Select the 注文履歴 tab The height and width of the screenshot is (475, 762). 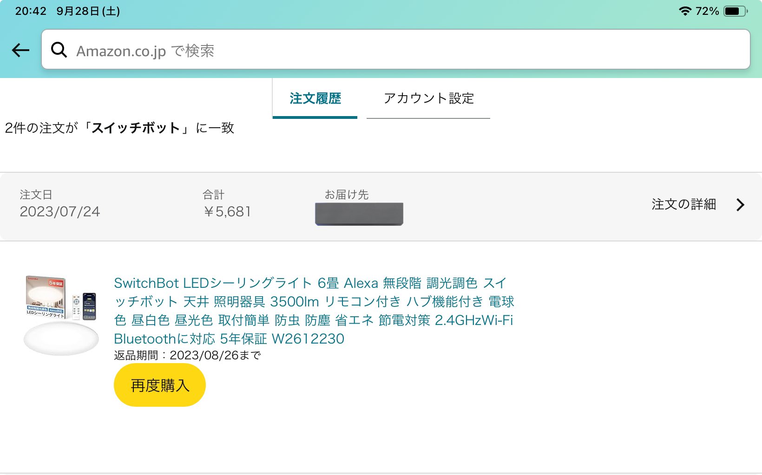tap(315, 98)
